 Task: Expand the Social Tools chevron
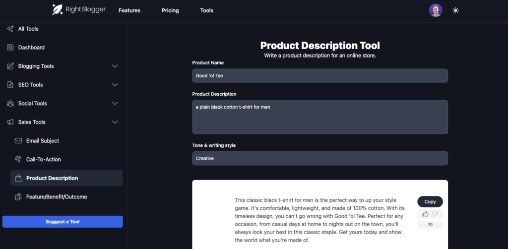click(x=115, y=104)
